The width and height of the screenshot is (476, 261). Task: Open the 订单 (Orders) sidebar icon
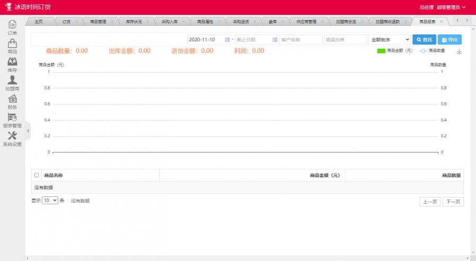click(12, 25)
